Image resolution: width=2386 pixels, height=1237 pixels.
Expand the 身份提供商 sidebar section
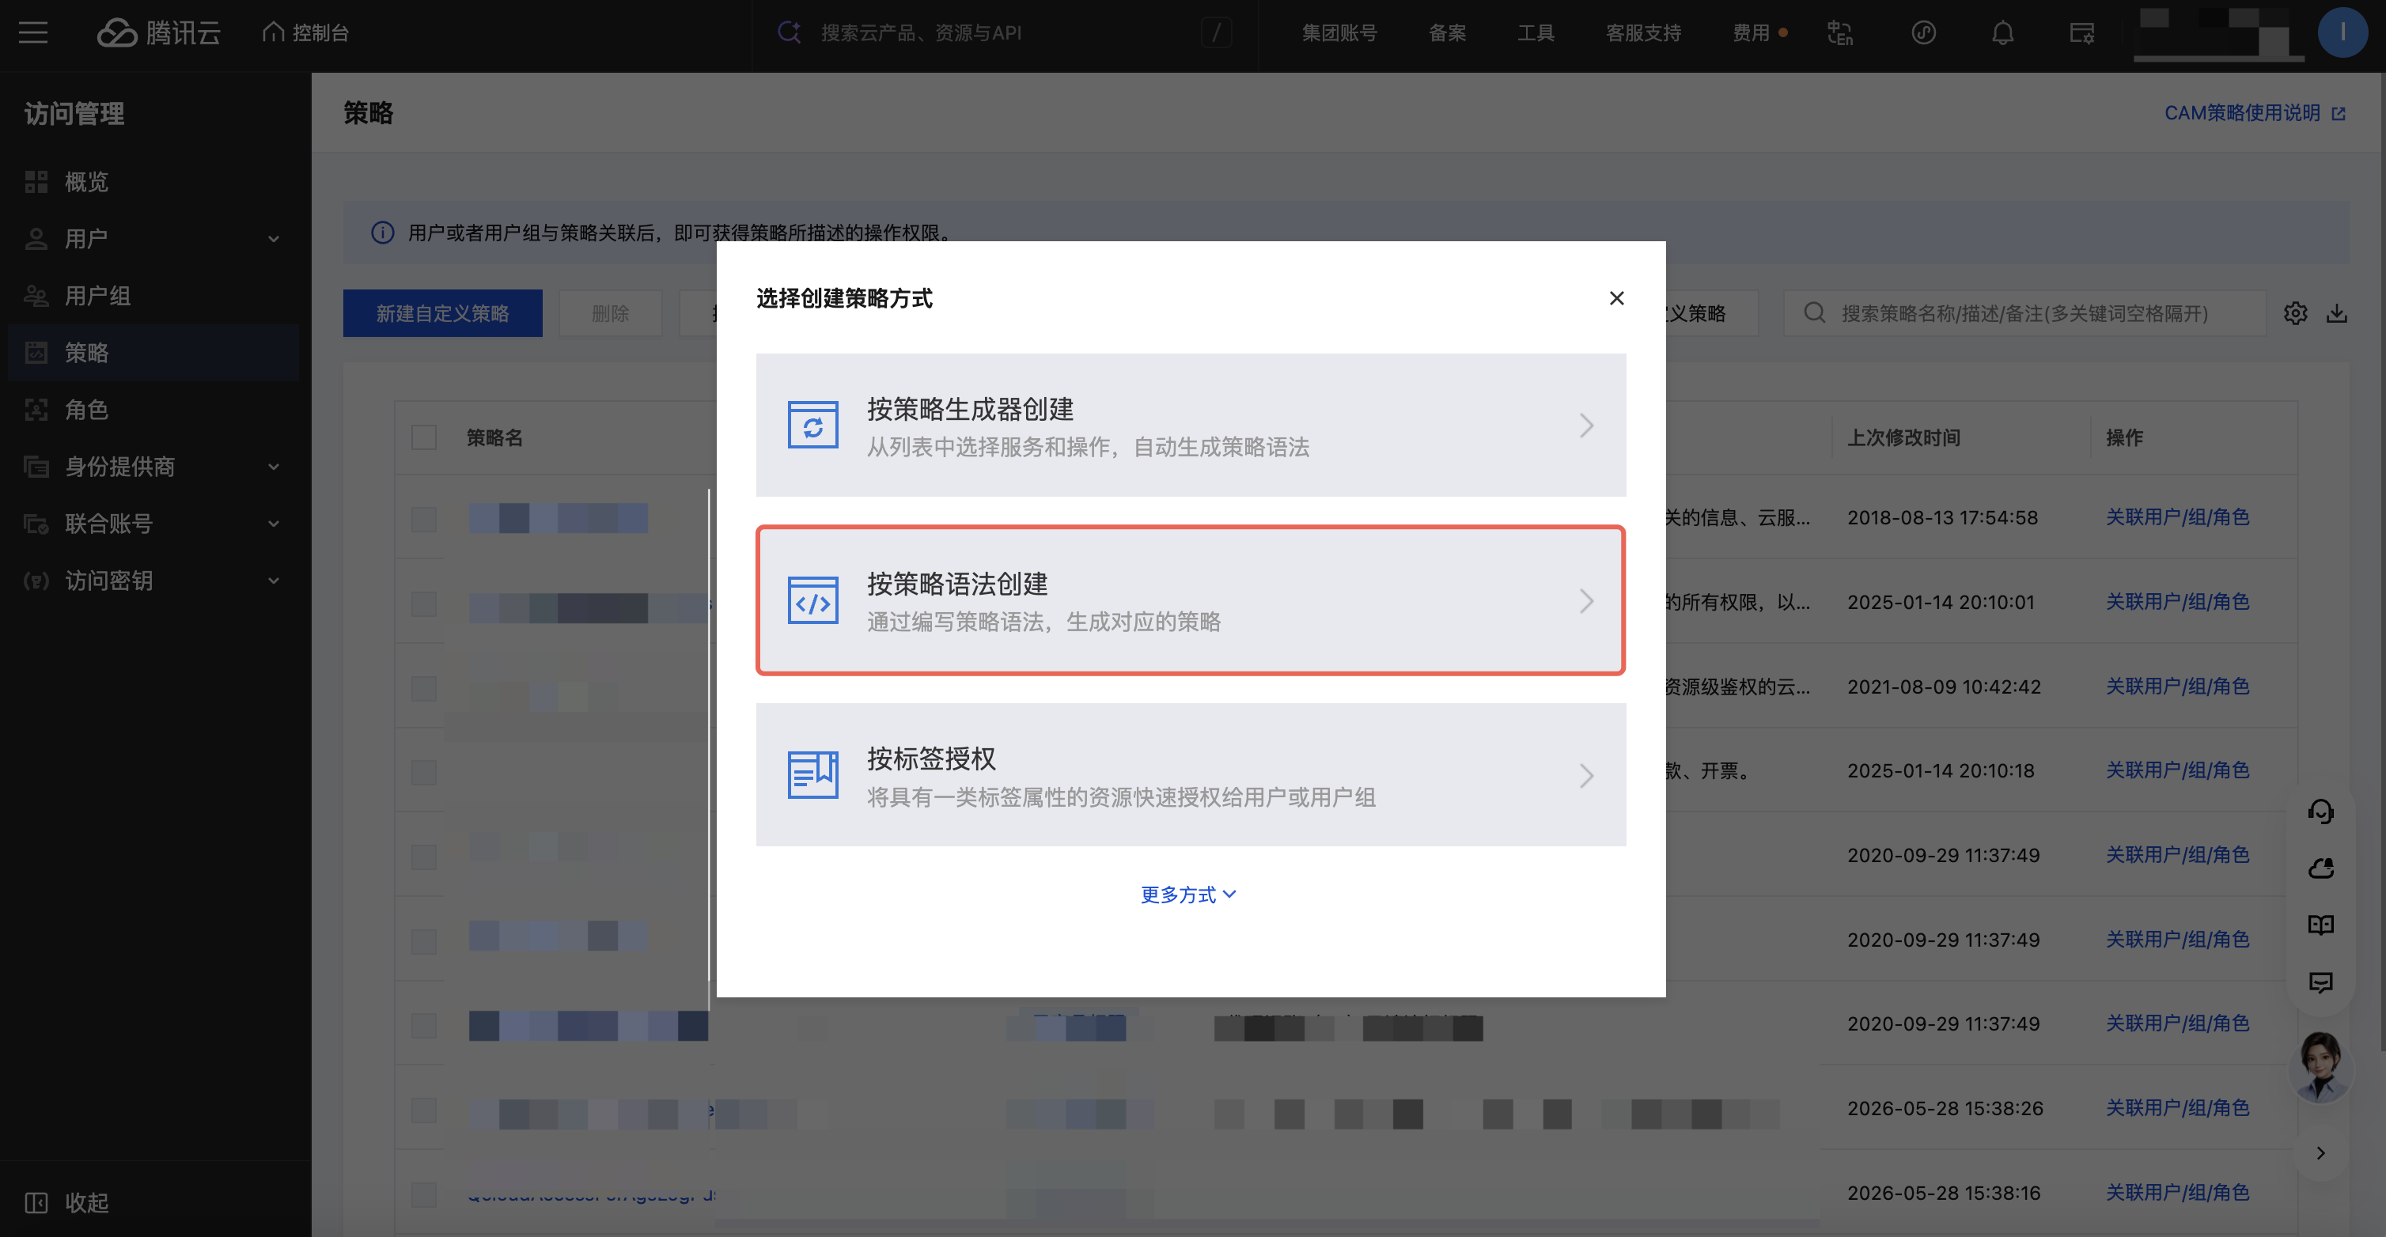click(153, 467)
